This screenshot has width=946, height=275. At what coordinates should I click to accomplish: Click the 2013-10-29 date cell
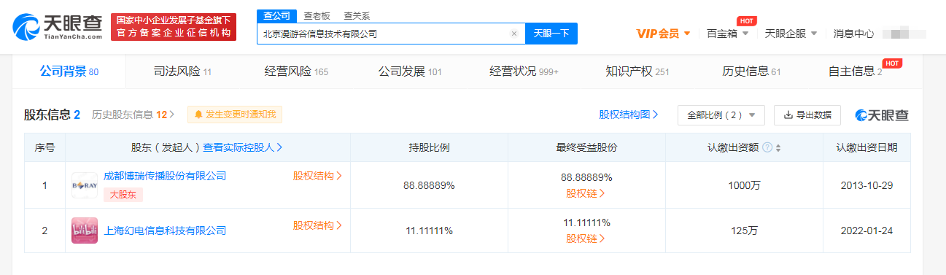pyautogui.click(x=866, y=185)
